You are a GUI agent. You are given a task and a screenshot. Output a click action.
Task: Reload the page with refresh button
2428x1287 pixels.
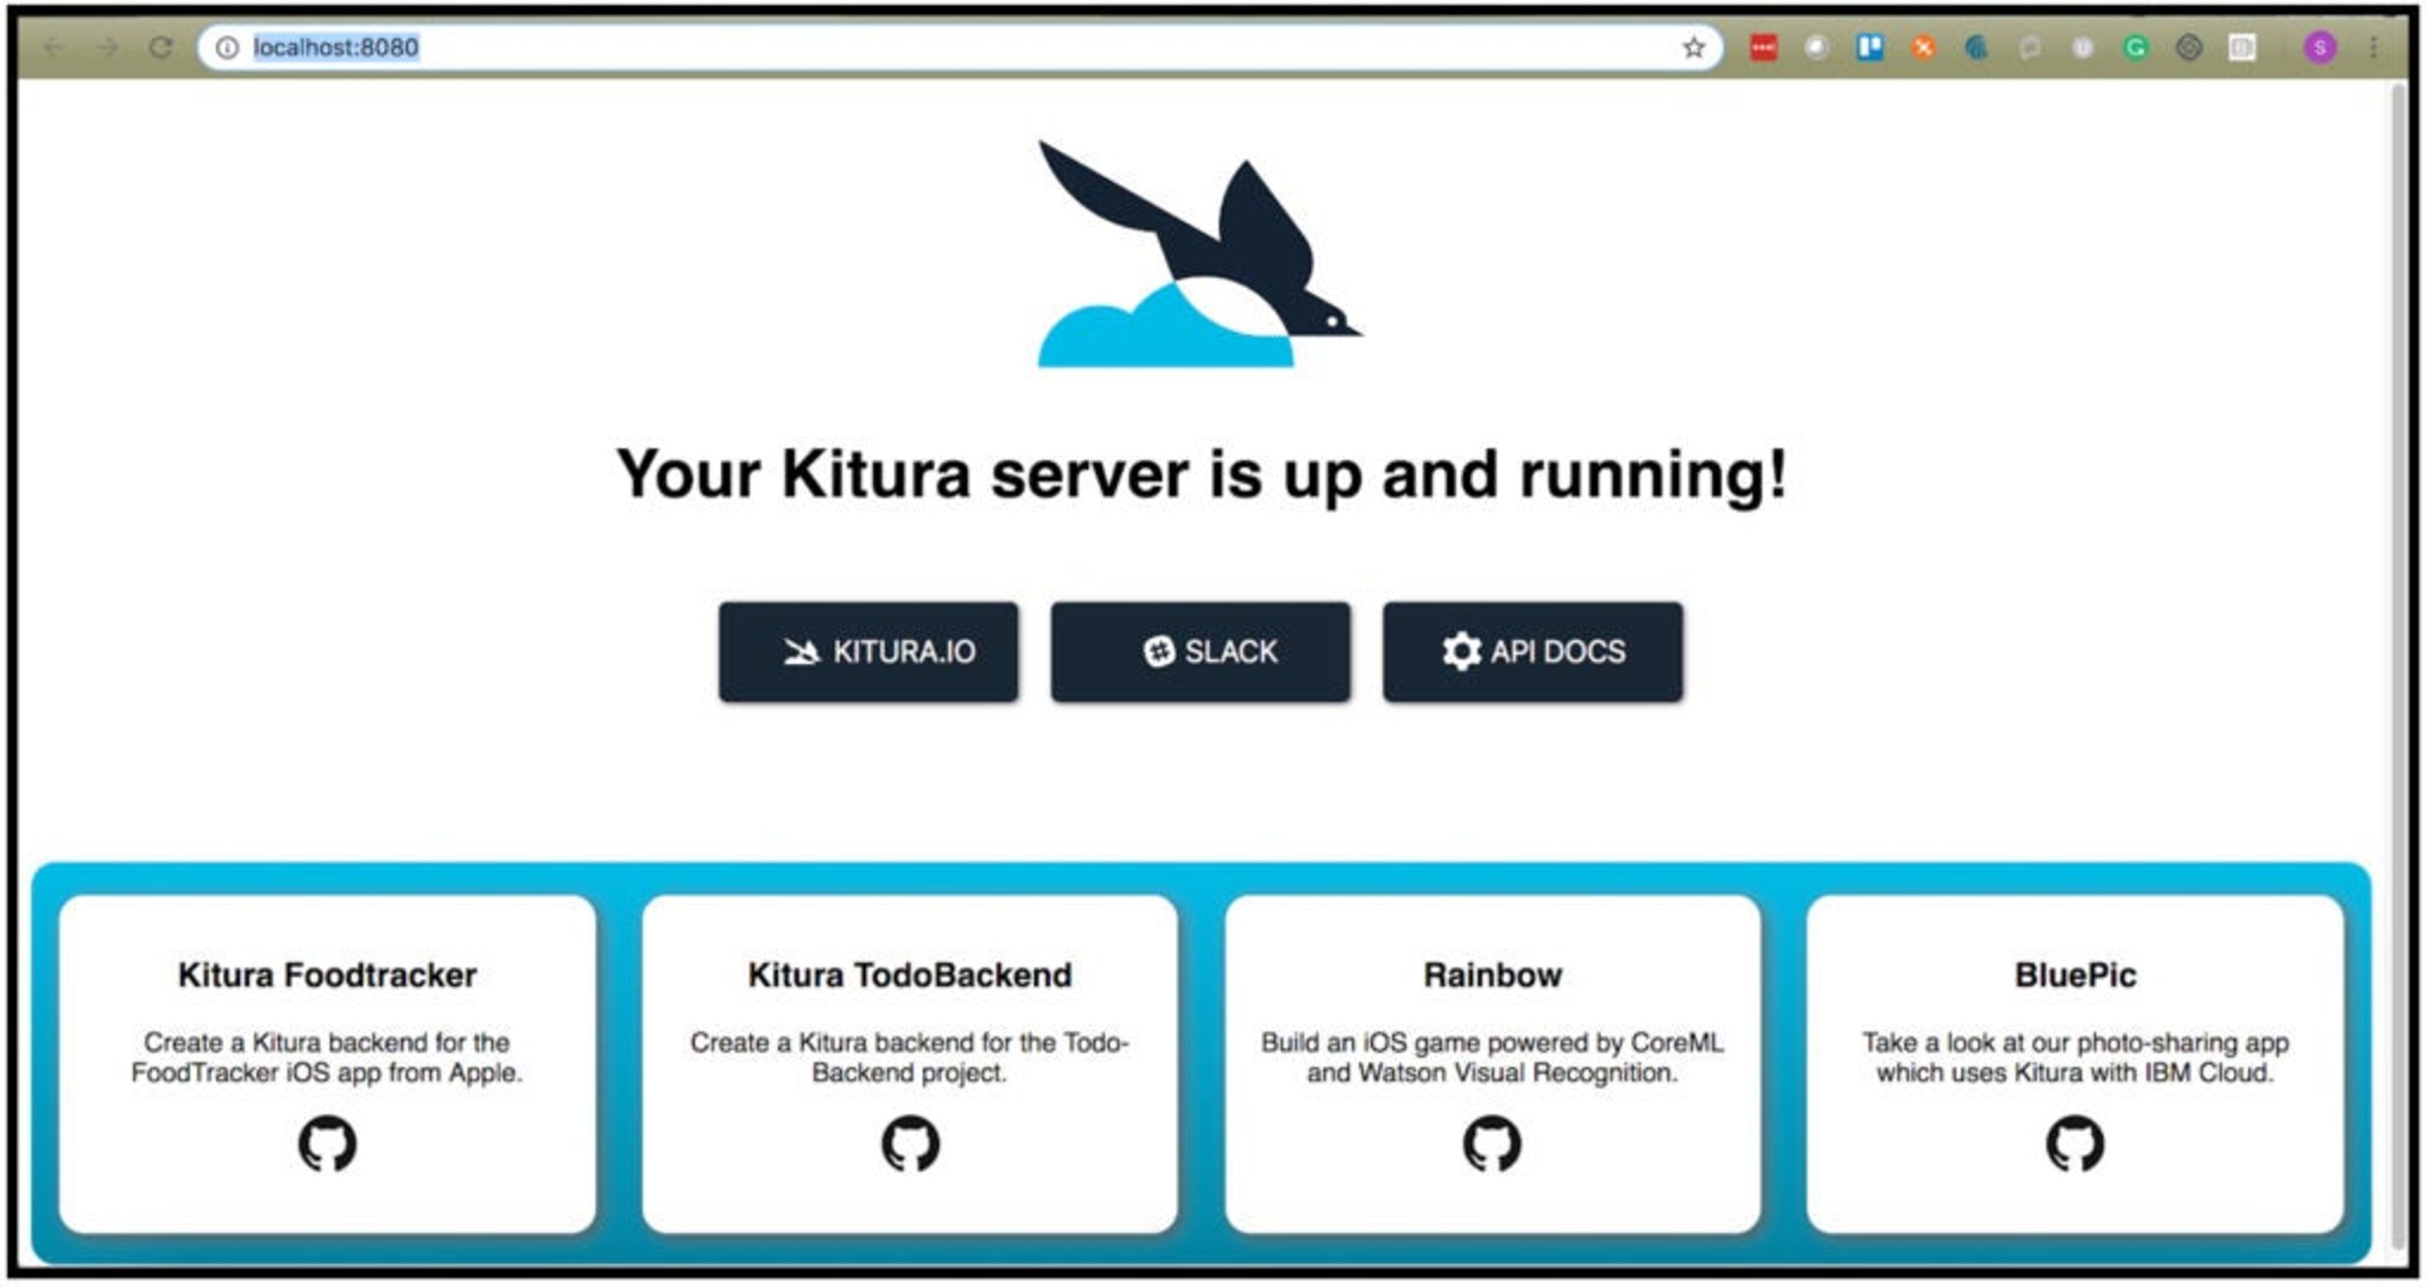161,47
